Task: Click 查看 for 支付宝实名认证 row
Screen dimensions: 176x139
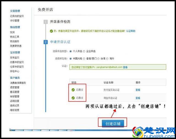Action: [138, 90]
